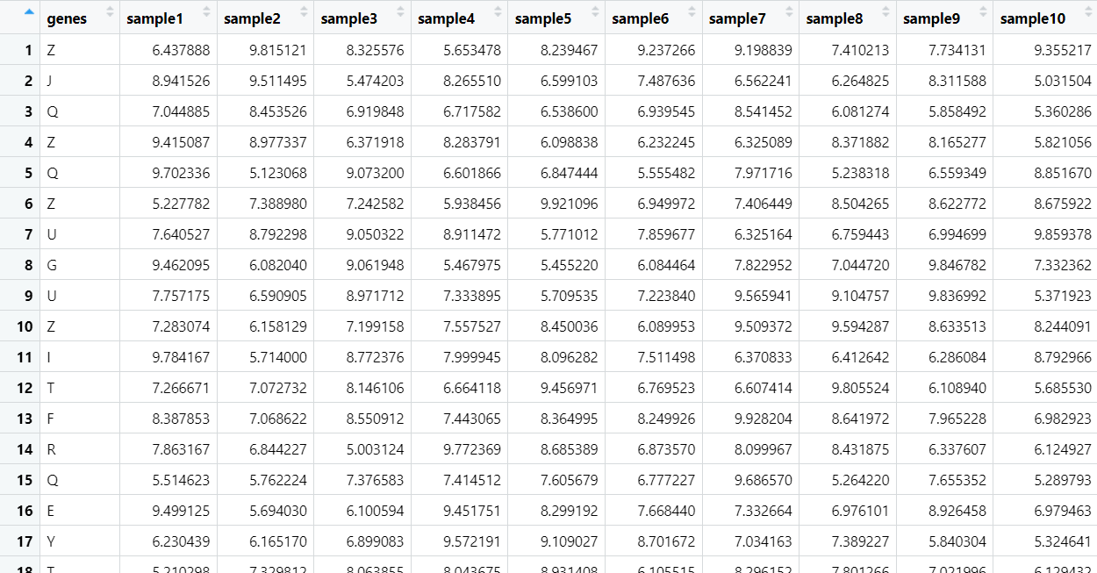Click gene F in row 13
Viewport: 1097px width, 573px height.
(51, 419)
